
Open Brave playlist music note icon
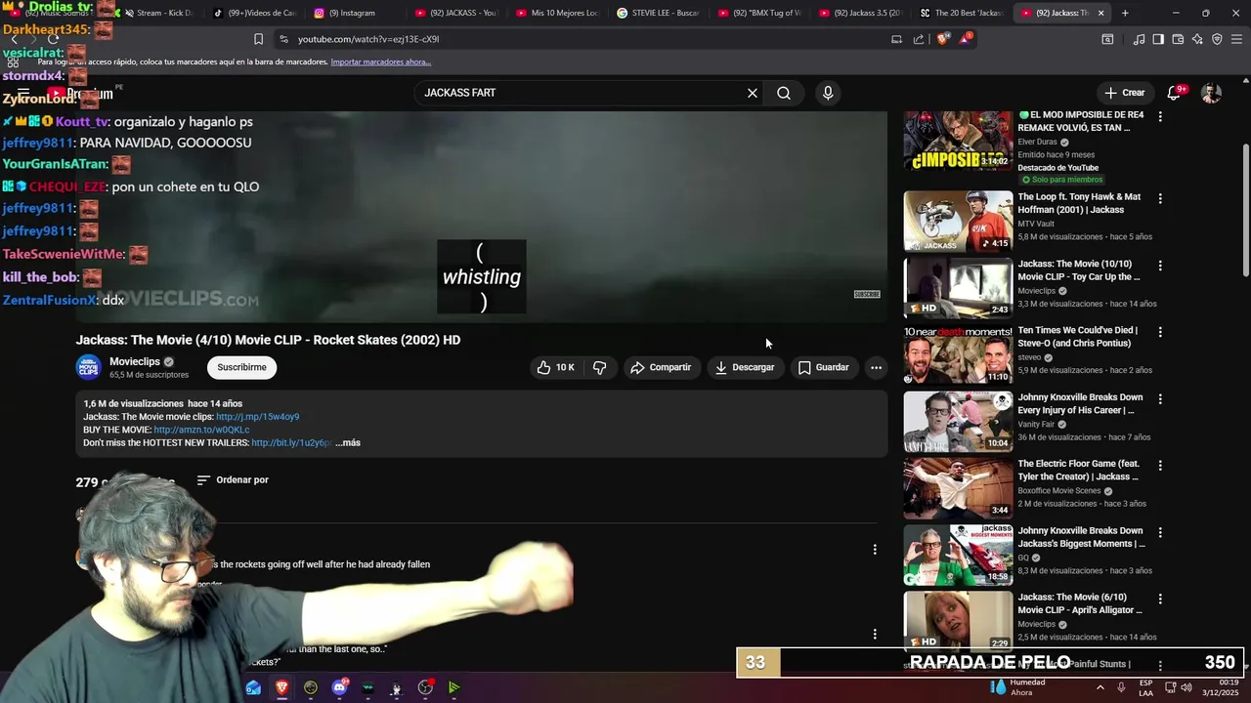pyautogui.click(x=1139, y=39)
